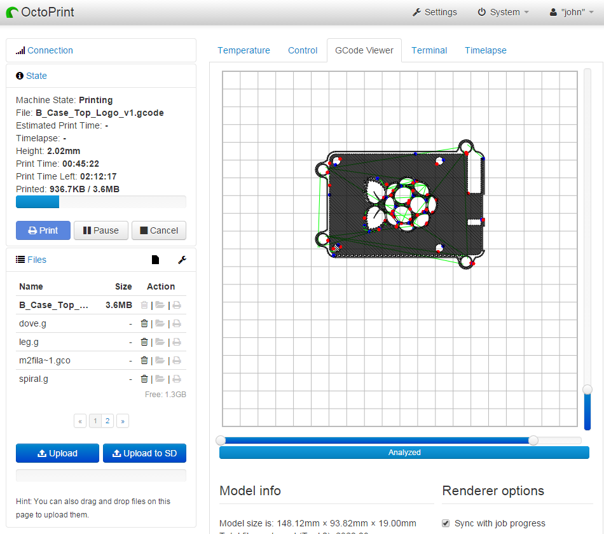Image resolution: width=604 pixels, height=534 pixels.
Task: Click the vertical layer slider handle
Action: (587, 389)
